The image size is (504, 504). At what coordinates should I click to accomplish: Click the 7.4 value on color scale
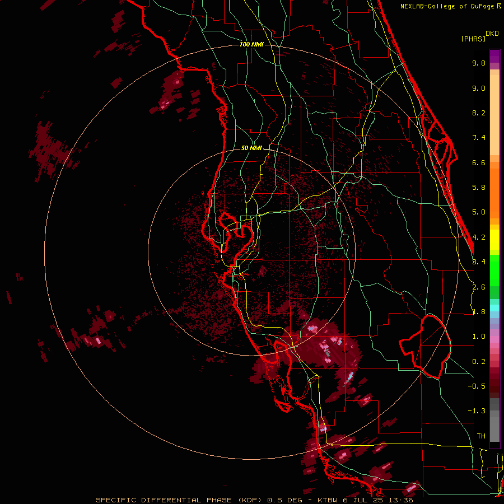coord(479,138)
